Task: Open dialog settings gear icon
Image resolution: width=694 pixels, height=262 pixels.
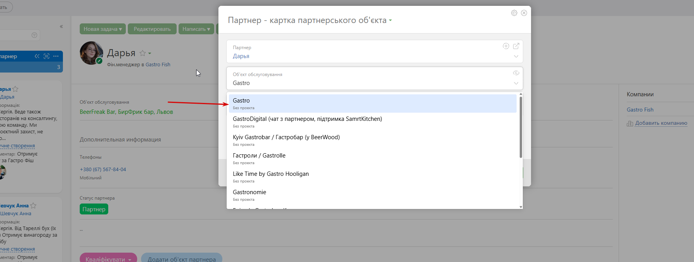Action: tap(514, 13)
